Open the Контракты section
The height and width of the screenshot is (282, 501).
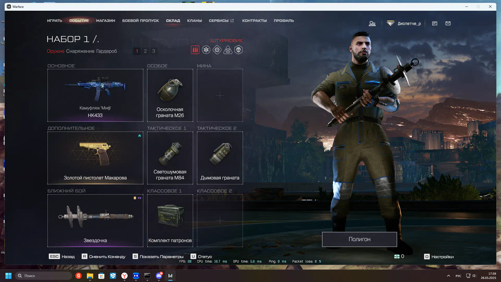[x=254, y=21]
